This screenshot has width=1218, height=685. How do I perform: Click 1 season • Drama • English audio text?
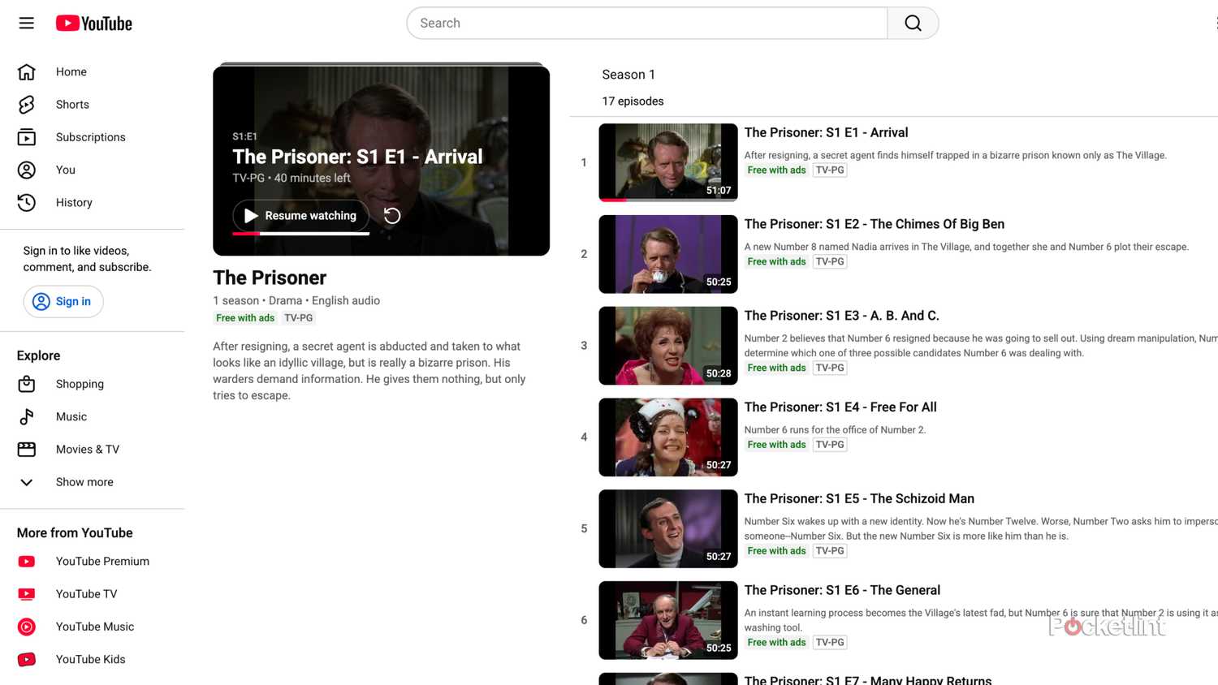click(296, 301)
